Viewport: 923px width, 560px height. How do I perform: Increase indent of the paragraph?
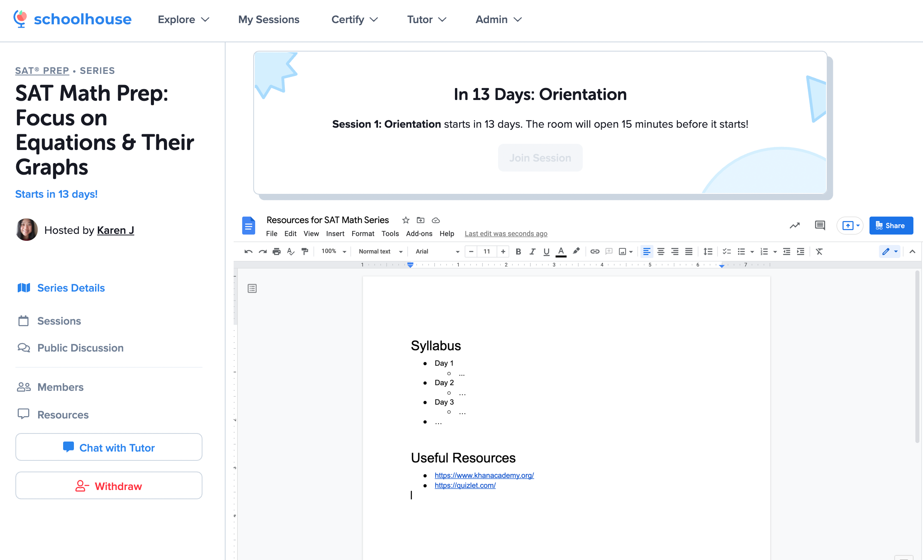coord(801,252)
